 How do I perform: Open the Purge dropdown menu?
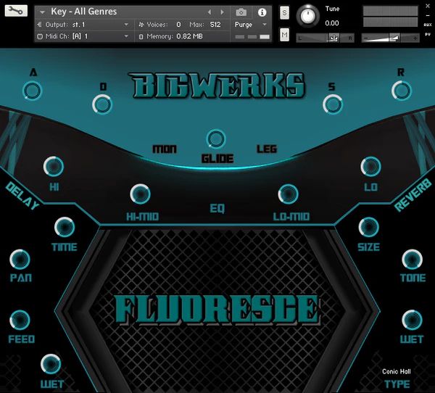[251, 24]
